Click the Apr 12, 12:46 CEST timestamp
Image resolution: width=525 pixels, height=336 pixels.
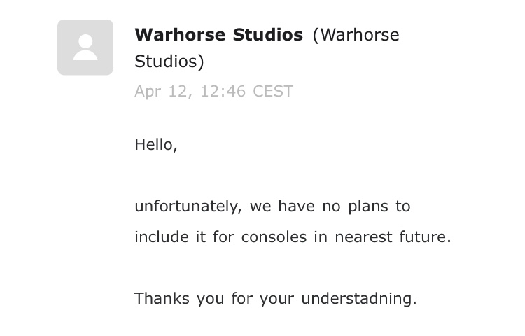tap(213, 92)
